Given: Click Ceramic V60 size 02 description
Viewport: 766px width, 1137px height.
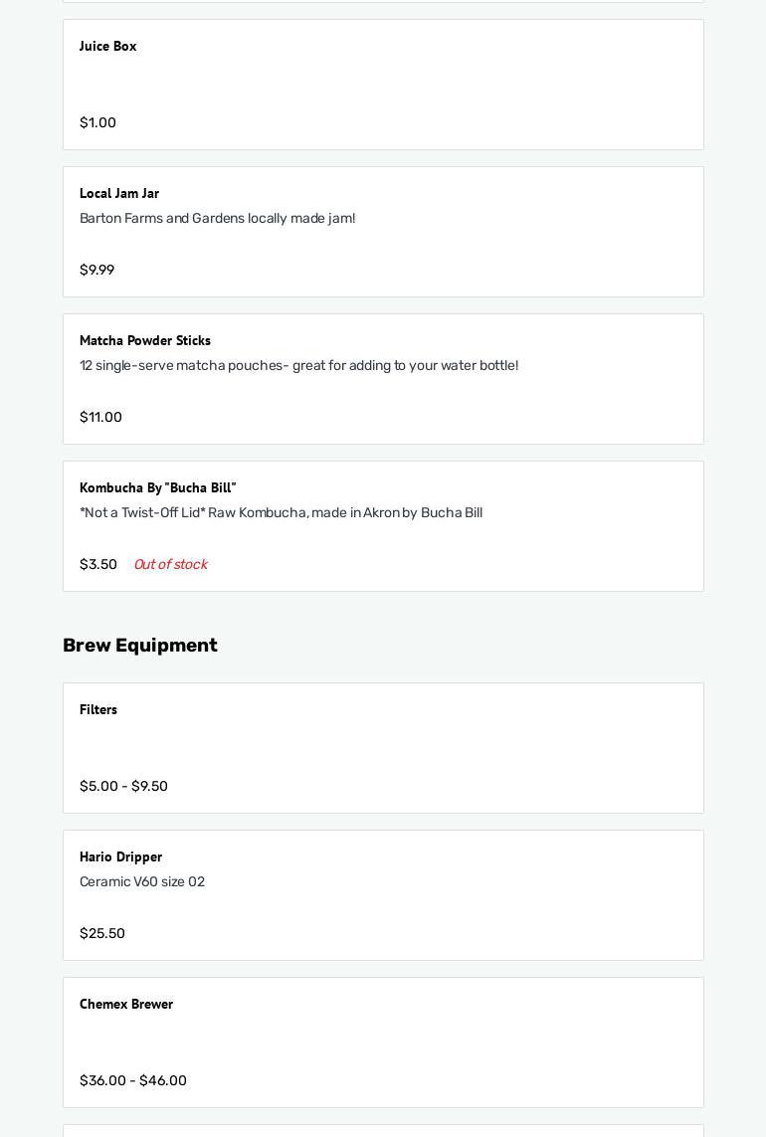Looking at the screenshot, I should point(141,881).
